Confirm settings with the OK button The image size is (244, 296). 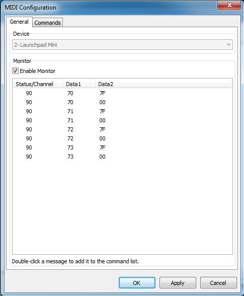(137, 283)
